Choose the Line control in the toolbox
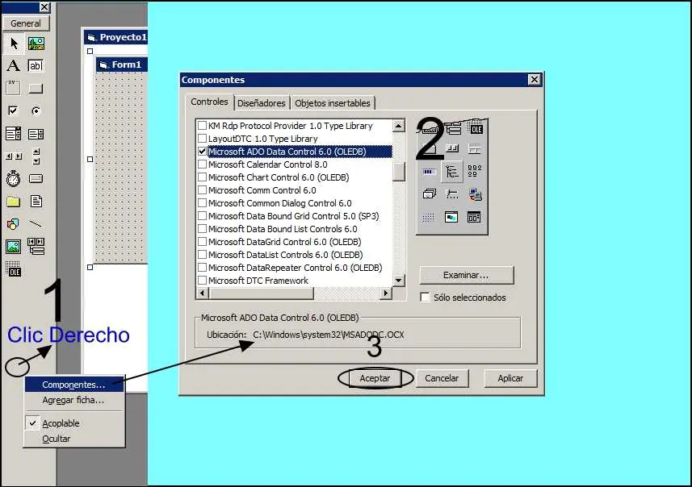The width and height of the screenshot is (692, 487). 36,224
